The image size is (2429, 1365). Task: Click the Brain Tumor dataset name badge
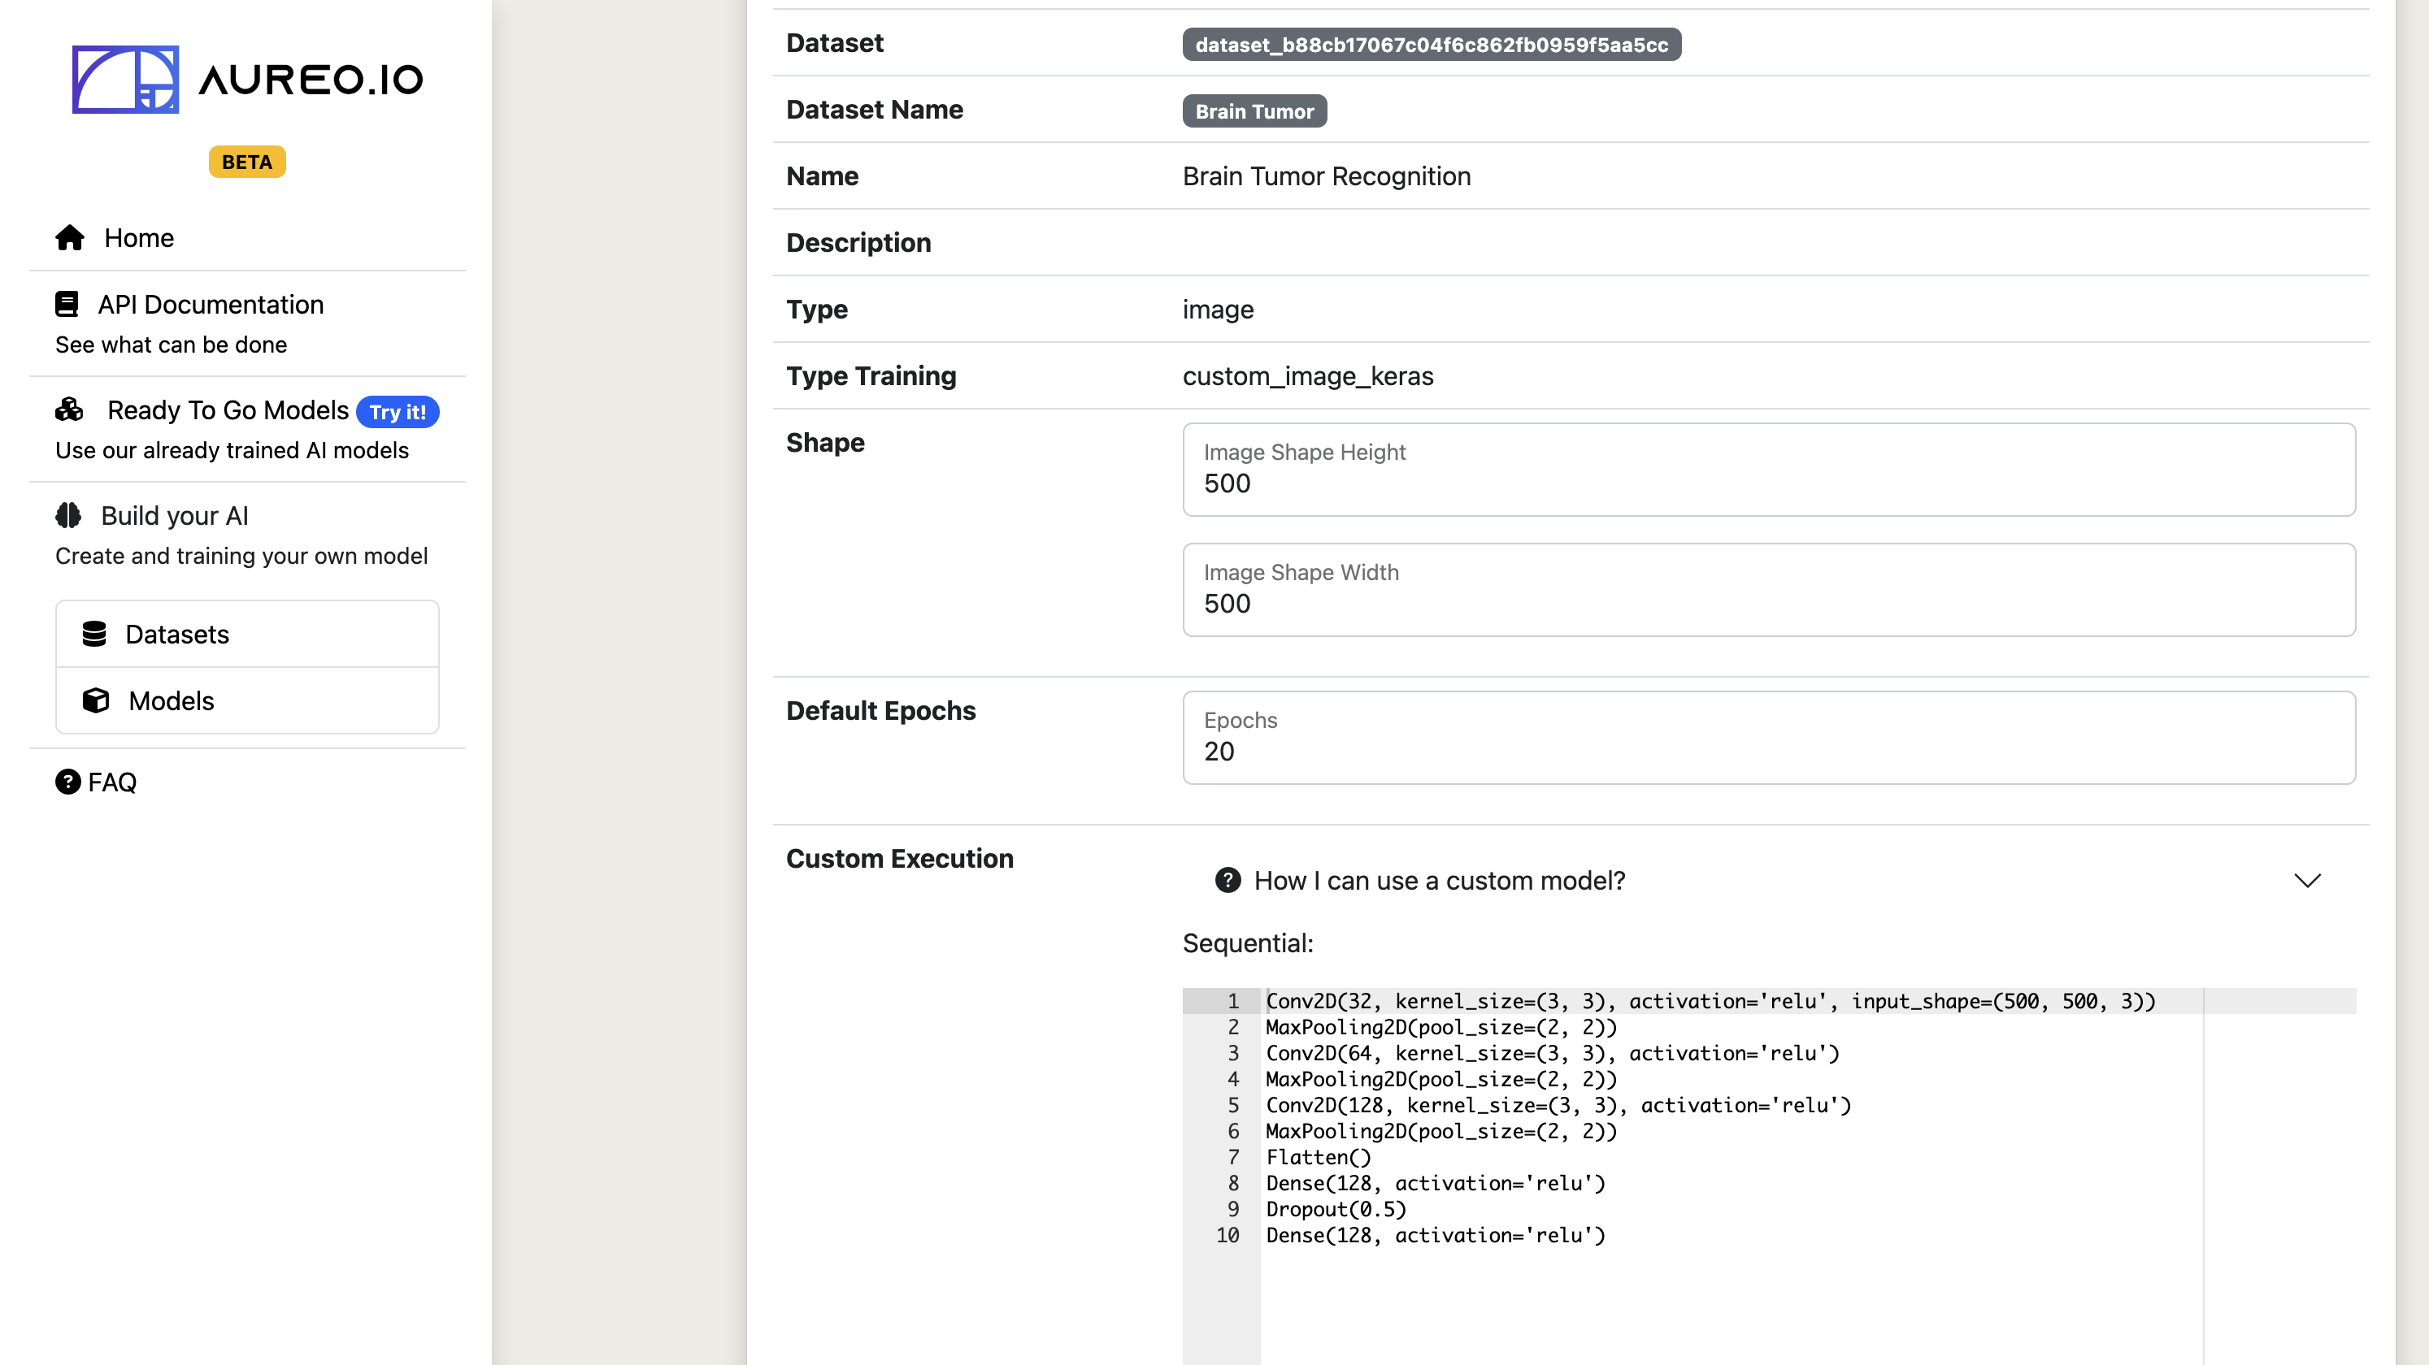tap(1254, 111)
